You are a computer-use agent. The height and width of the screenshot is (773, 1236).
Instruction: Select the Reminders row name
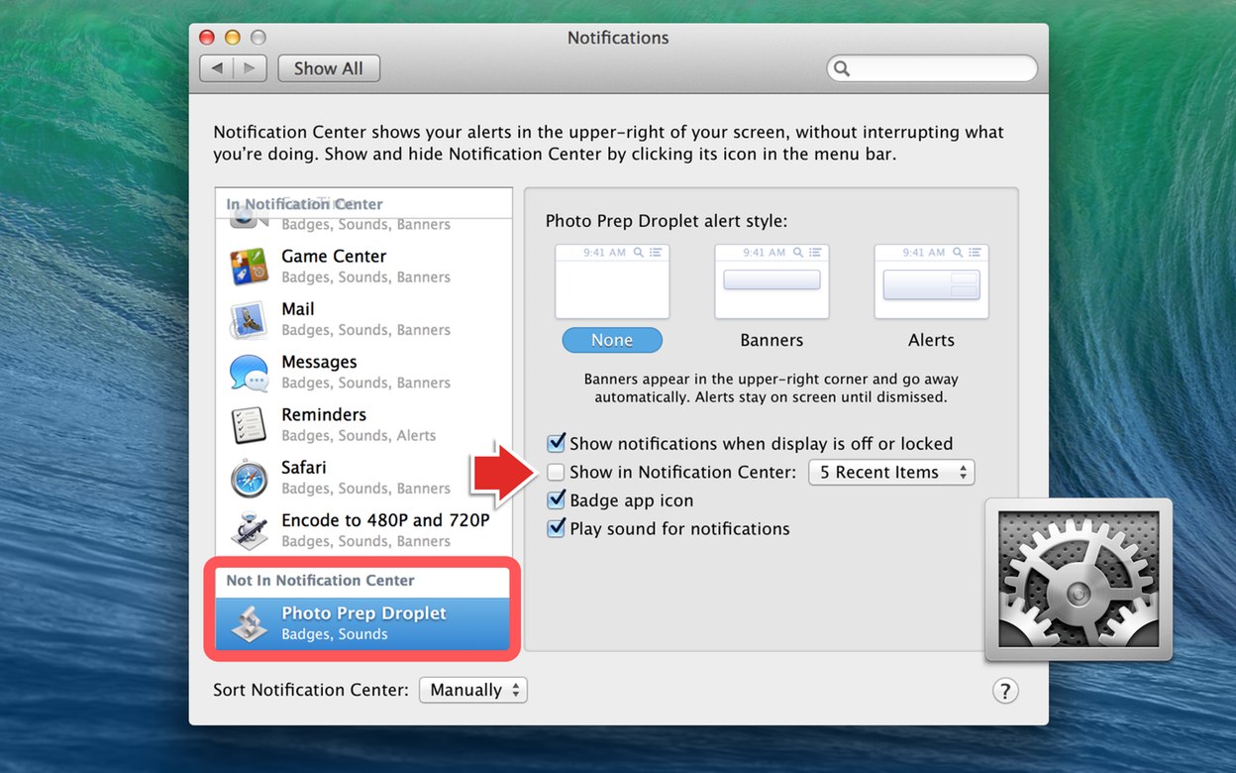pos(324,414)
